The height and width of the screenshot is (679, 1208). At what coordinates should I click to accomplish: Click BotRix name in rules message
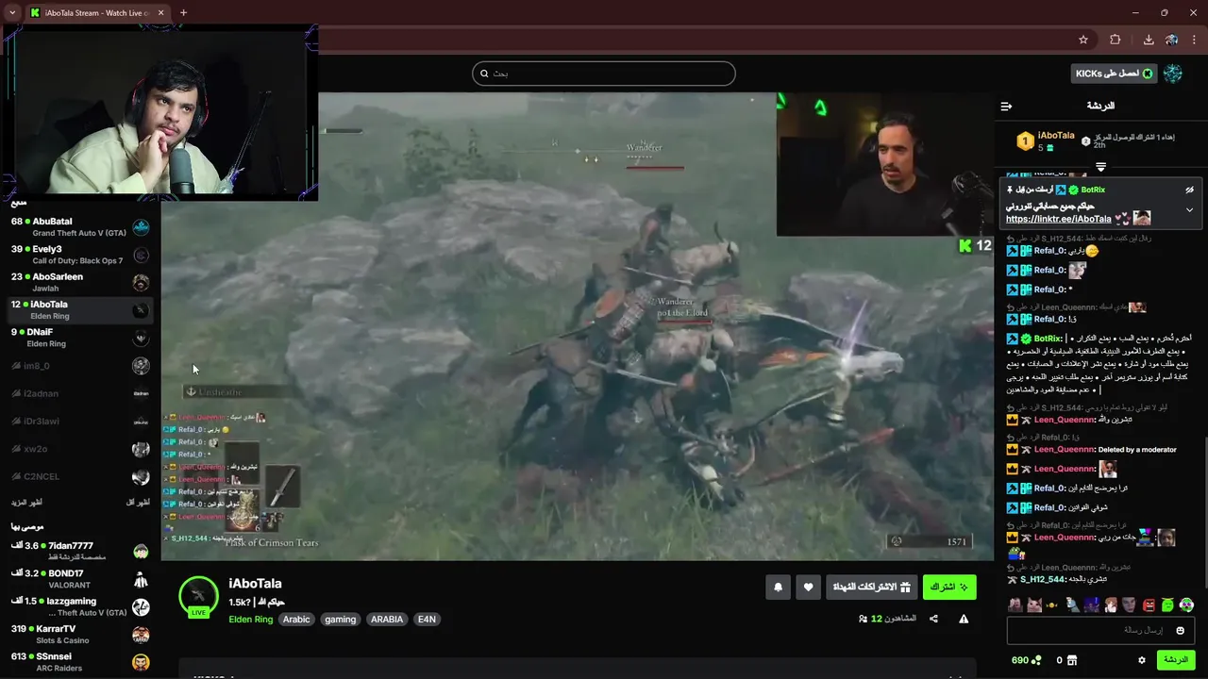pos(1048,339)
